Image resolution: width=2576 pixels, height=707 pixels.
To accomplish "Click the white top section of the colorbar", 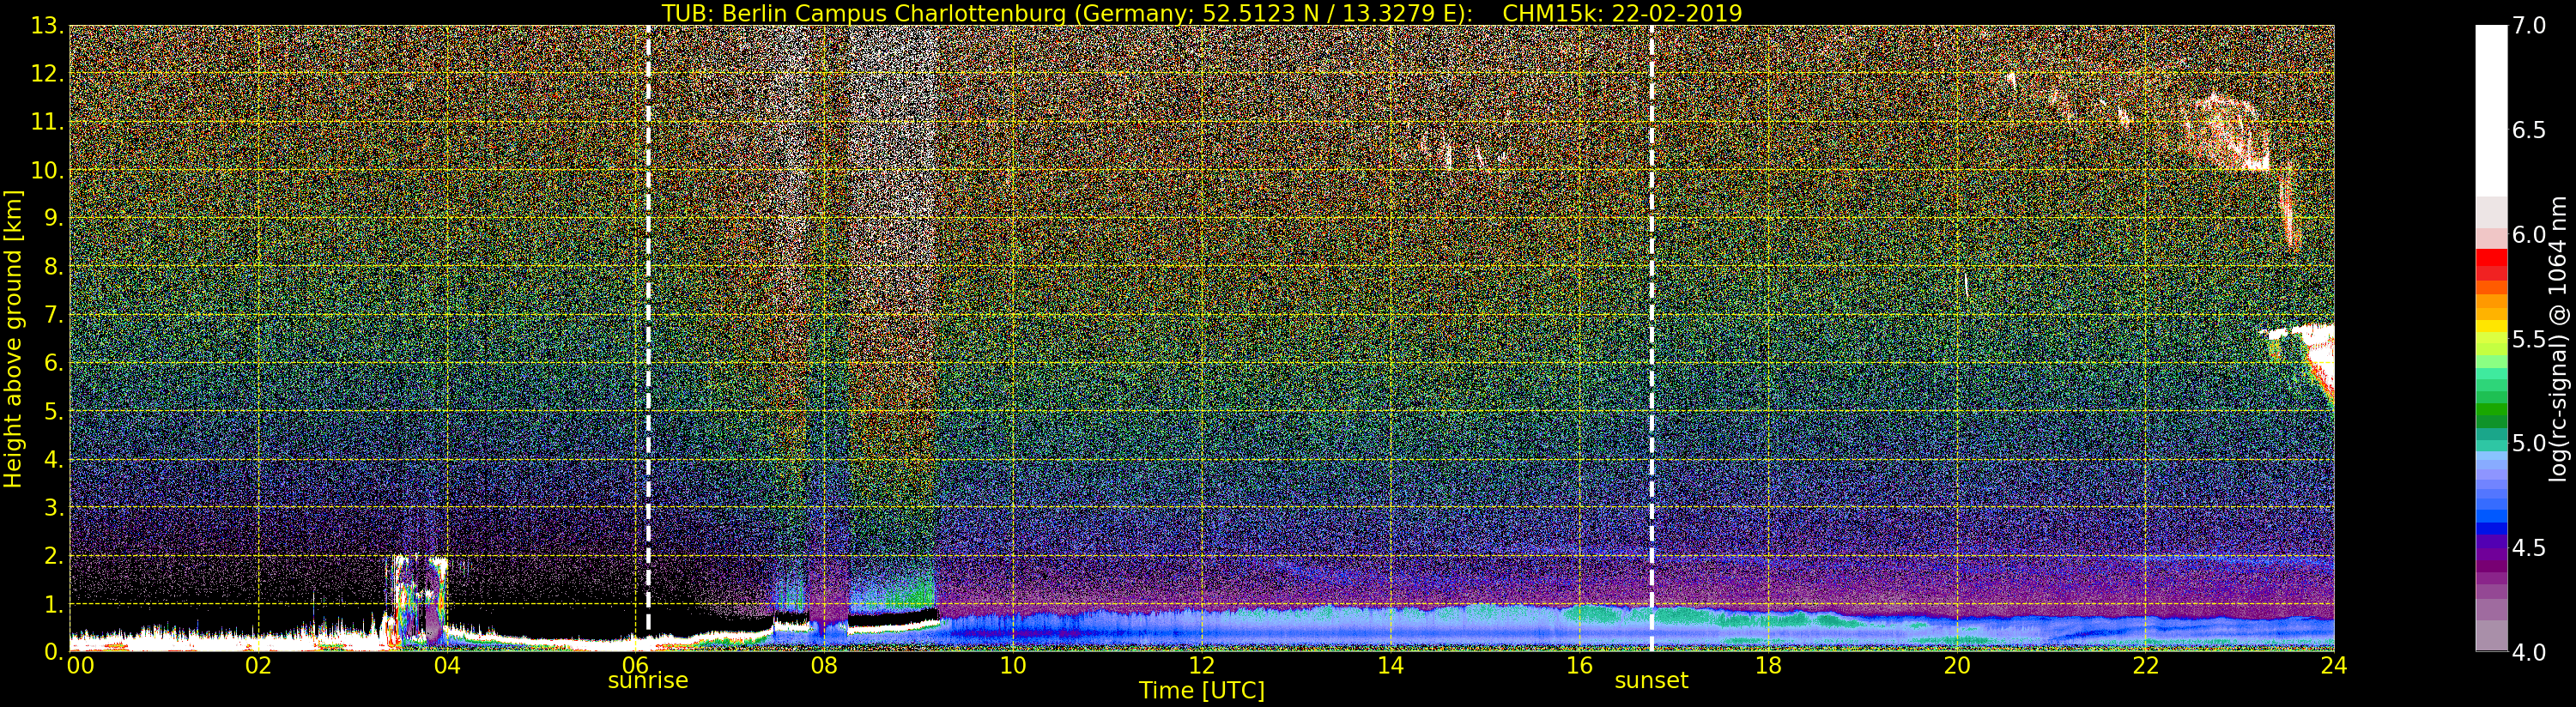I will point(2491,110).
